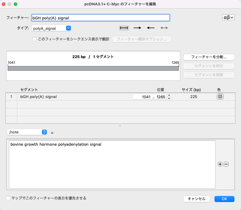Viewport: 241px width, 210px height.
Task: Enable マップでこのフィーチャーの表示を優先させる checkbox
Action: tap(7, 198)
